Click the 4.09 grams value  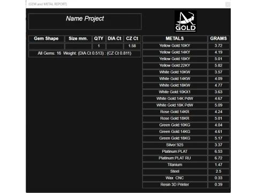pos(218,79)
